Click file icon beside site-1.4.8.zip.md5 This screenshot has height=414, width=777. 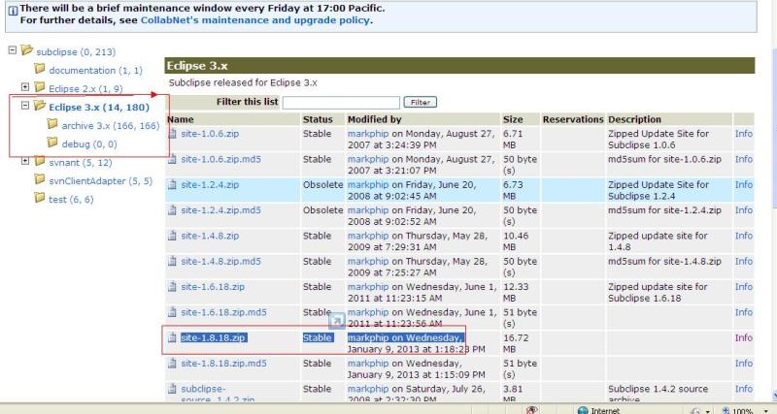tap(173, 261)
